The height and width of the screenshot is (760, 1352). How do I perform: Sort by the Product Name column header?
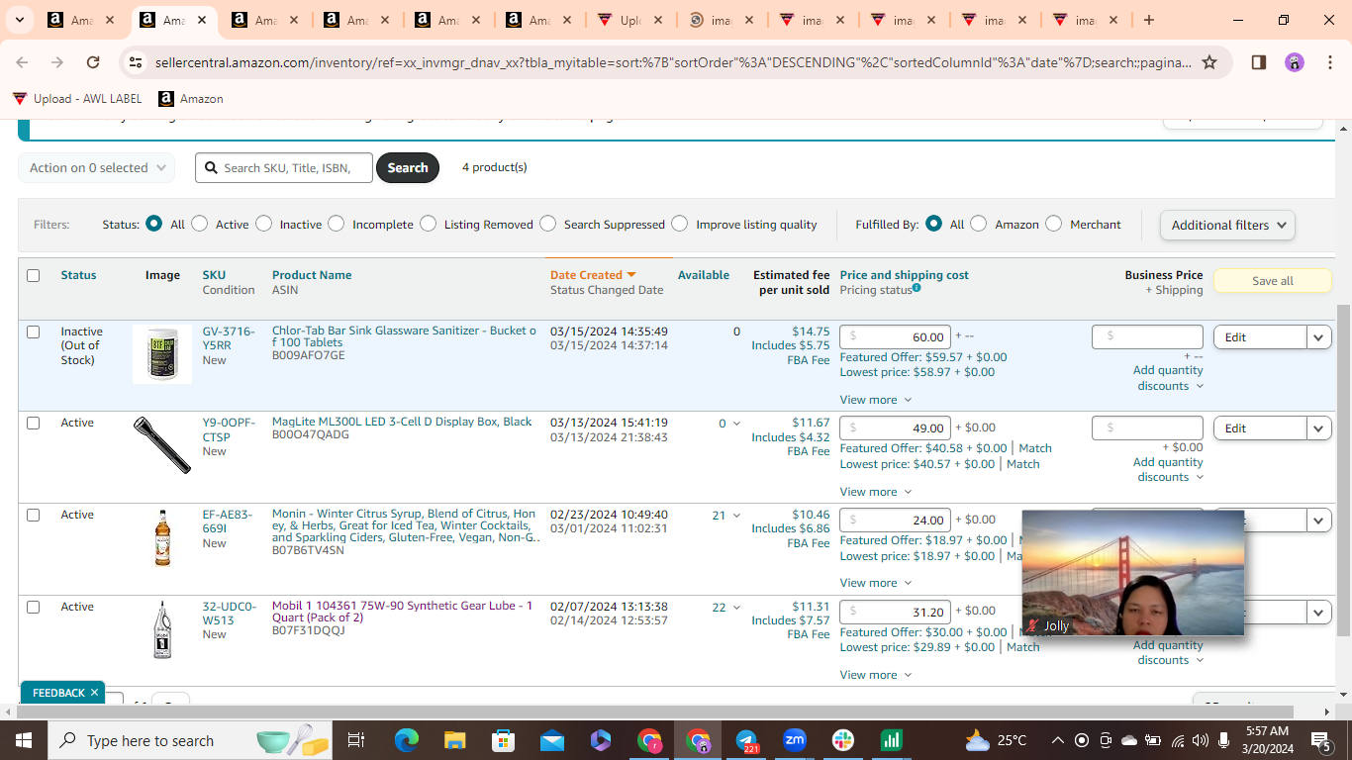[x=312, y=275]
